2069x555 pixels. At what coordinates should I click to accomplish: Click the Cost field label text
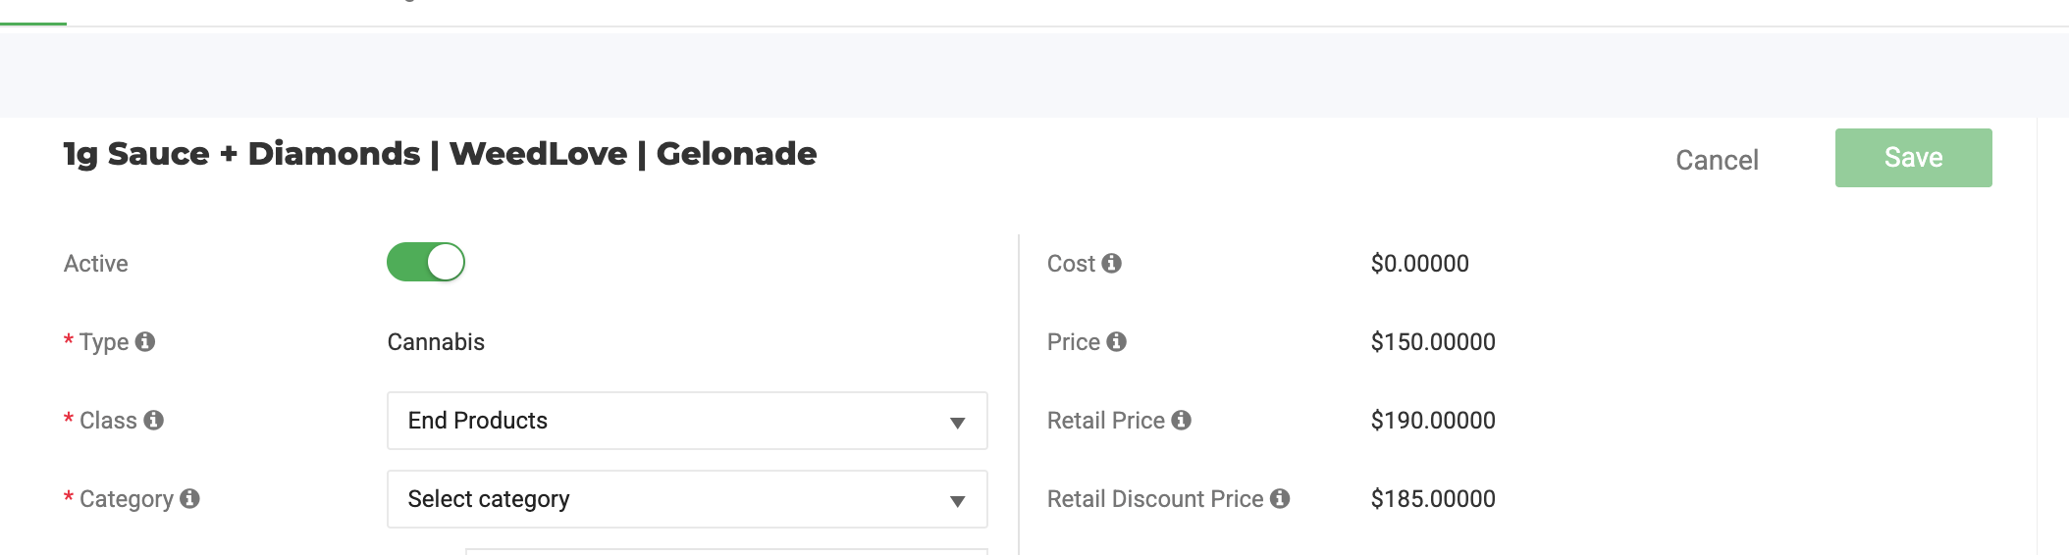tap(1071, 264)
